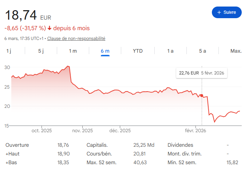Click the red data point marker on chart
This screenshot has width=245, height=174.
coord(202,95)
